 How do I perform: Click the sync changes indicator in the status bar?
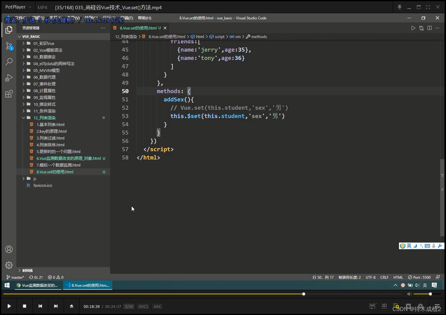[36, 277]
